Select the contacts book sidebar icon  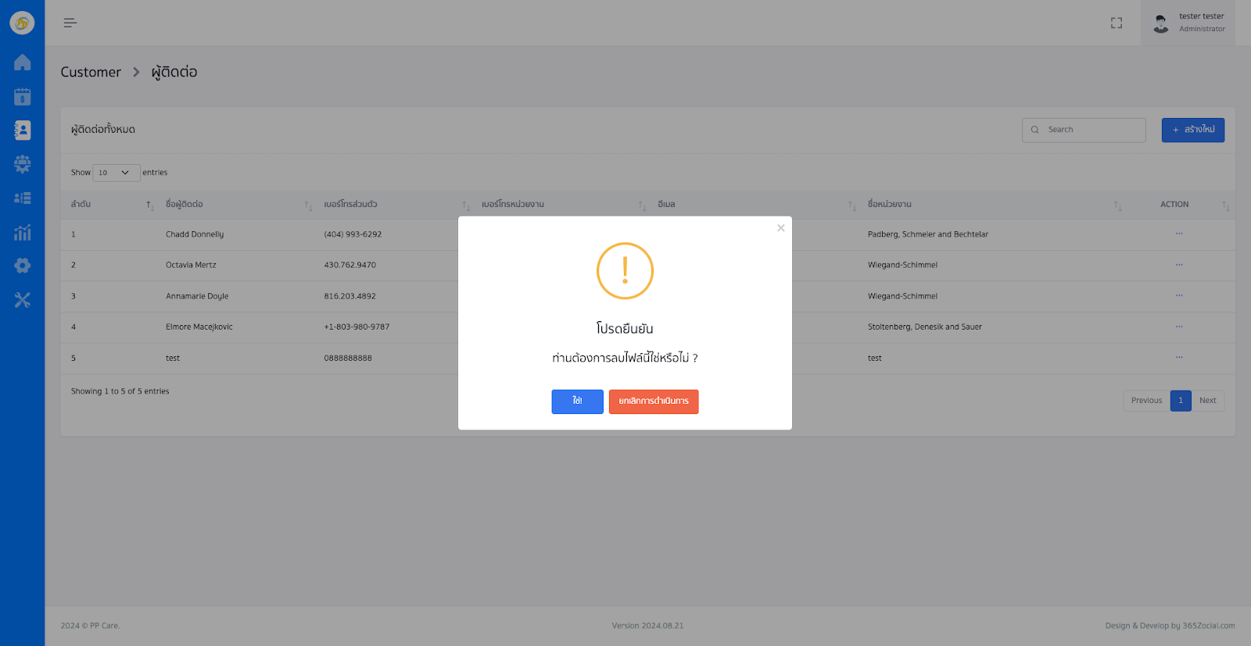click(22, 130)
